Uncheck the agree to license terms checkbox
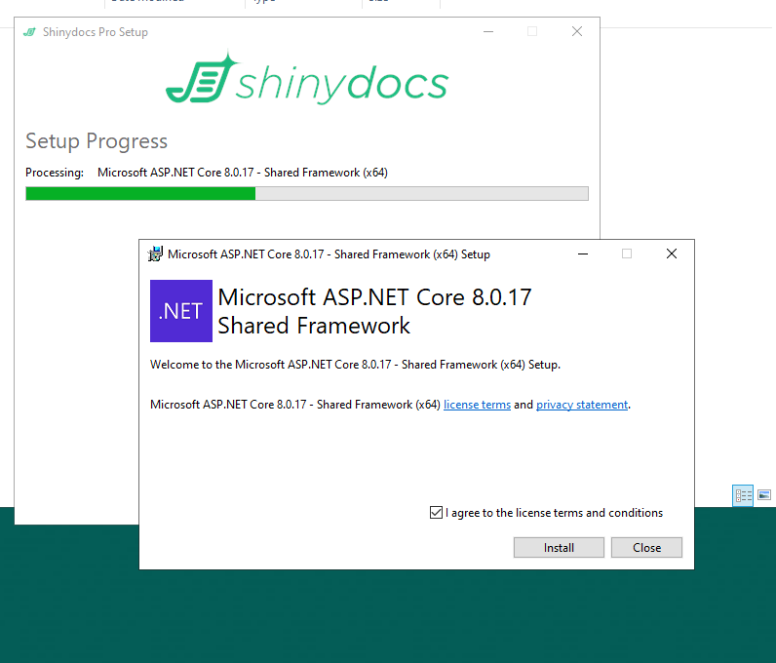Viewport: 776px width, 663px height. pos(436,513)
